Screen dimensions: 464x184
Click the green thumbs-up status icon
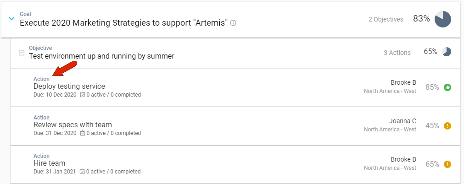click(x=447, y=87)
